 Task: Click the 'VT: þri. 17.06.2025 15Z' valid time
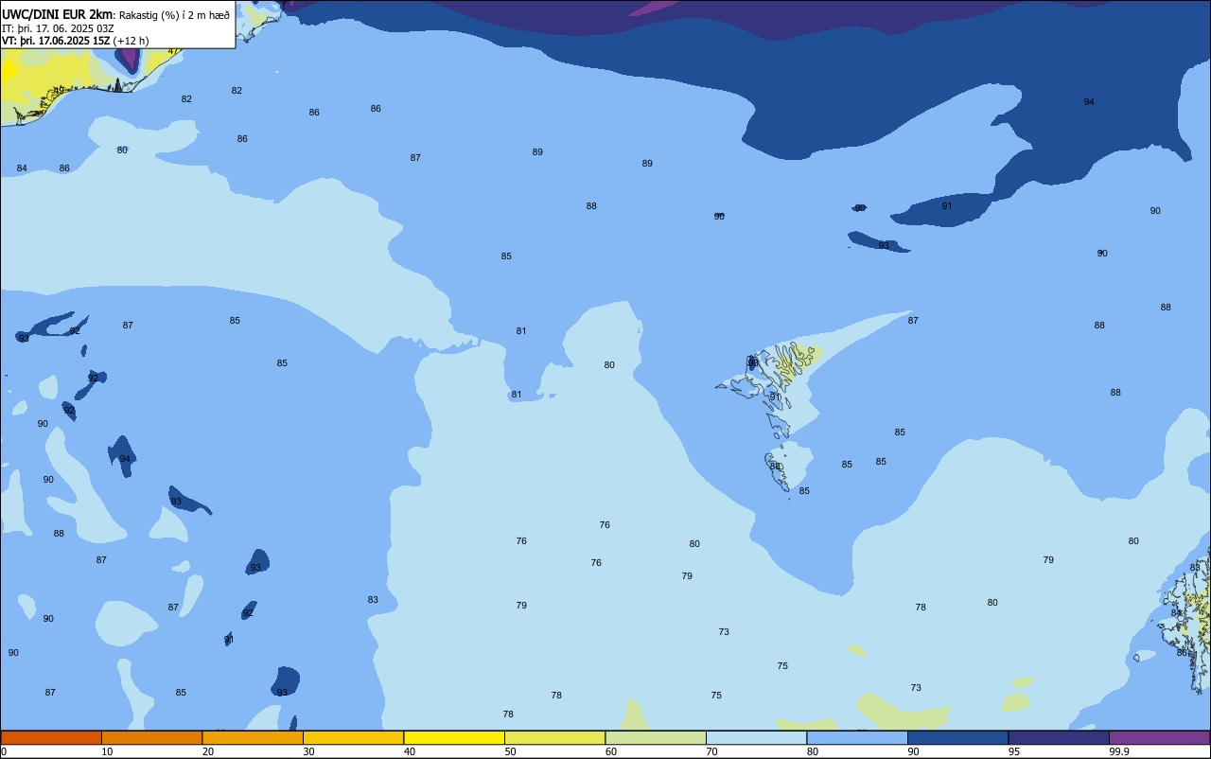56,41
